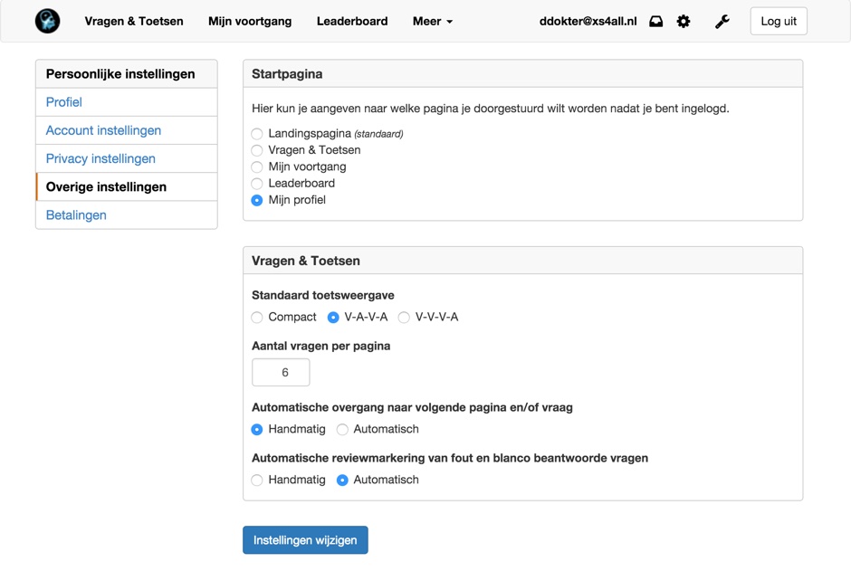Select Compact test display mode
The width and height of the screenshot is (851, 571).
257,318
